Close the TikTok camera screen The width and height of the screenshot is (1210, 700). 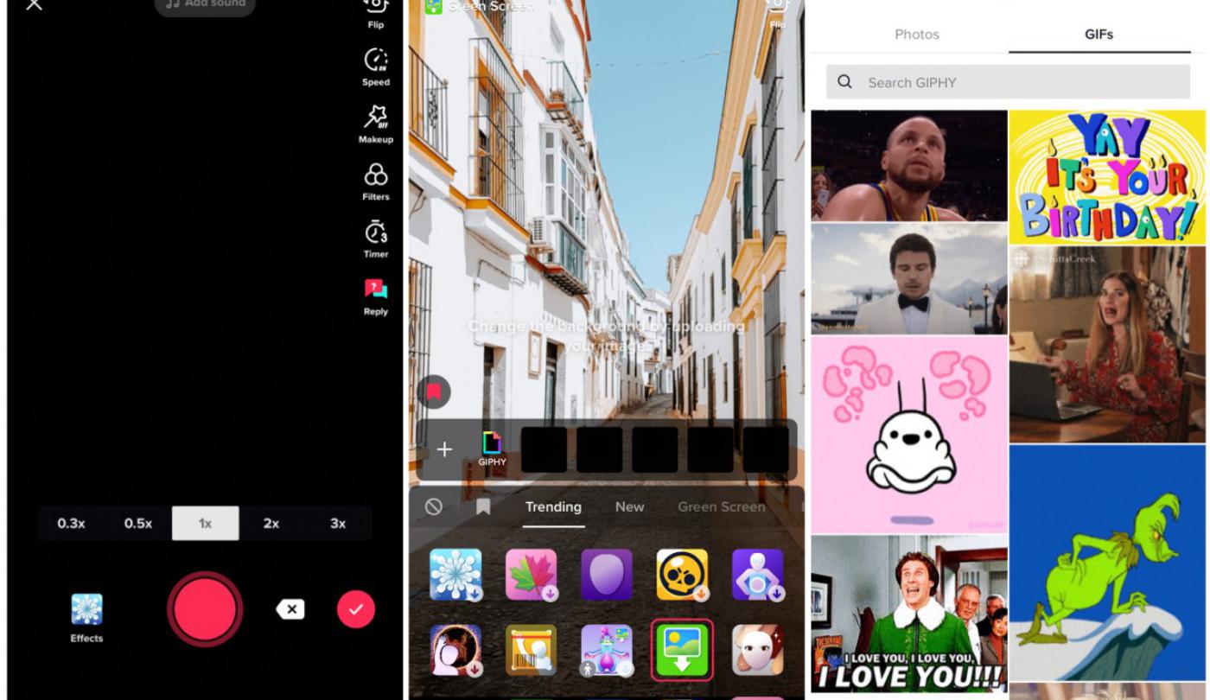tap(34, 4)
